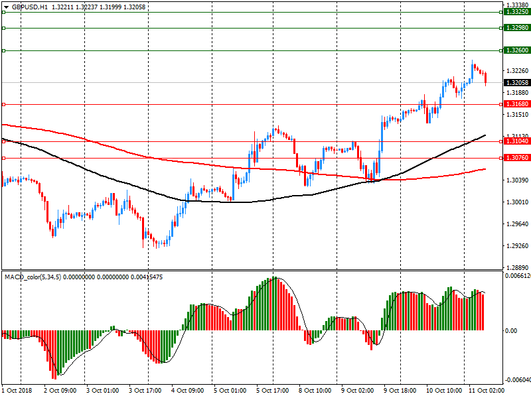Grab left handle of 1.33250 green line
The image size is (531, 398).
pyautogui.click(x=3, y=12)
